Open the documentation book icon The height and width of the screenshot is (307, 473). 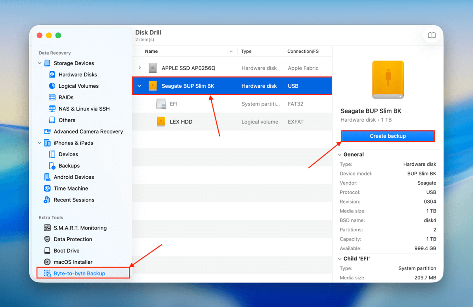(x=432, y=35)
